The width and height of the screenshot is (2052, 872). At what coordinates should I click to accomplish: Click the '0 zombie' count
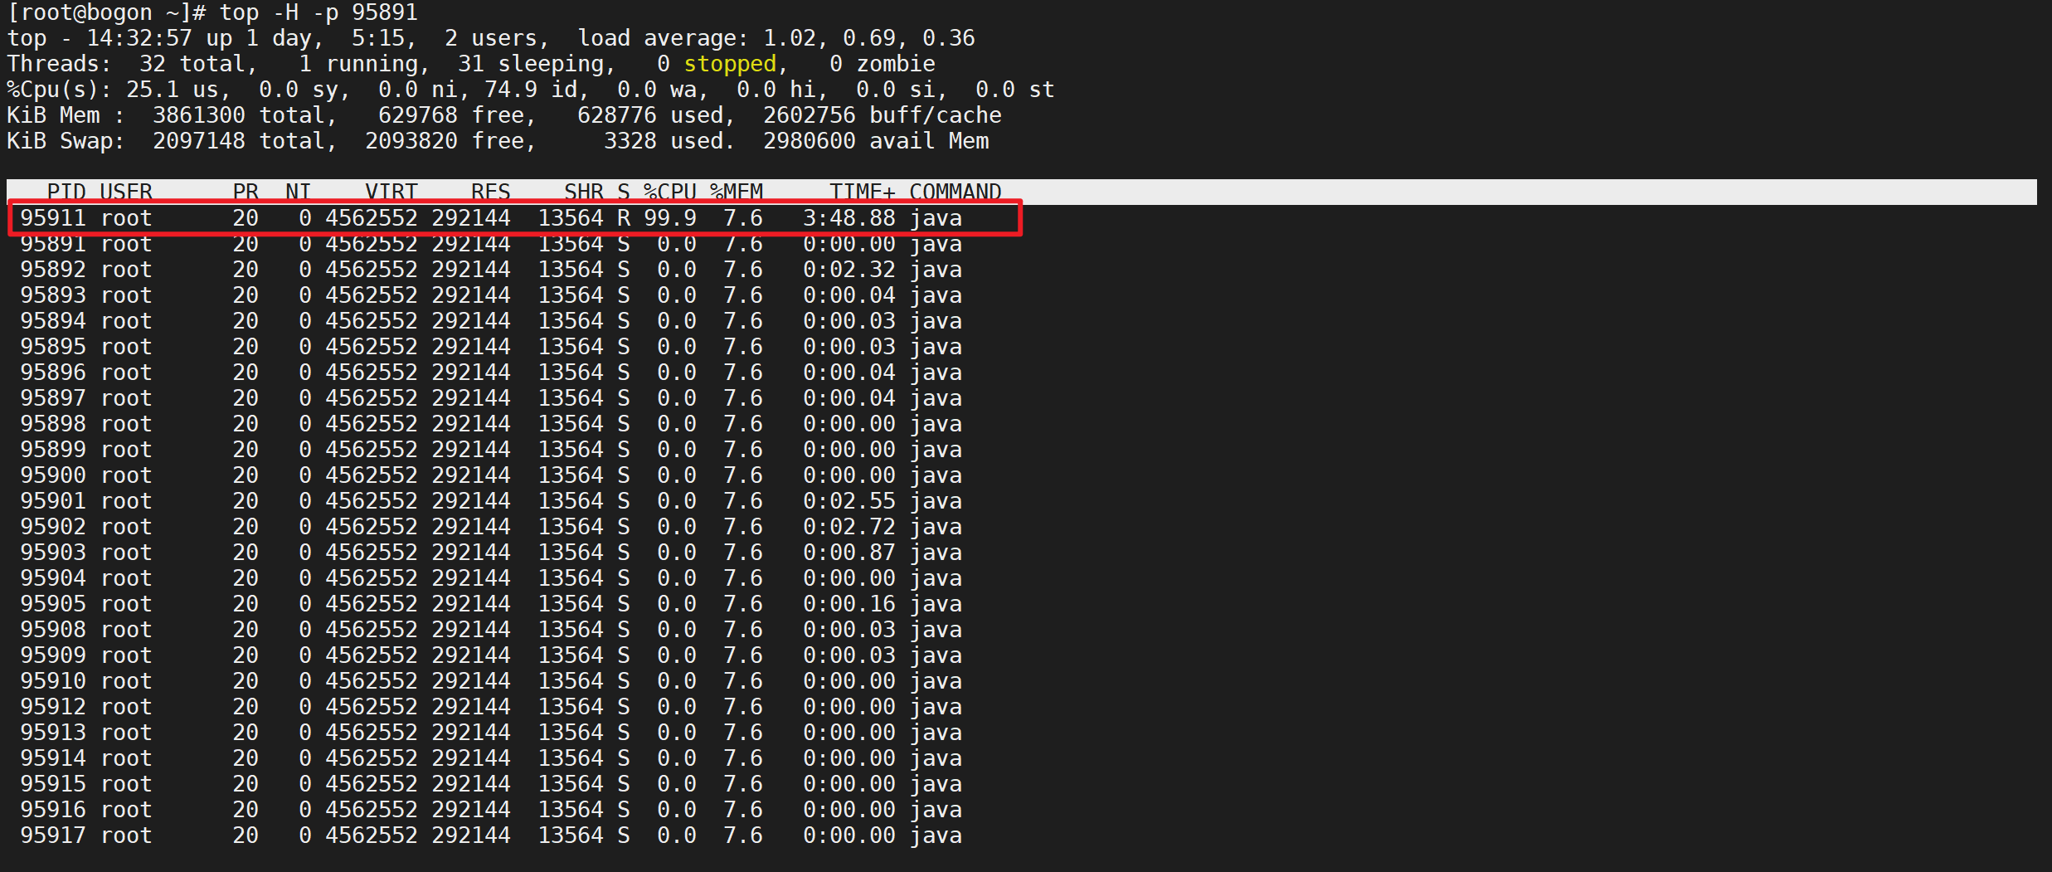click(883, 64)
